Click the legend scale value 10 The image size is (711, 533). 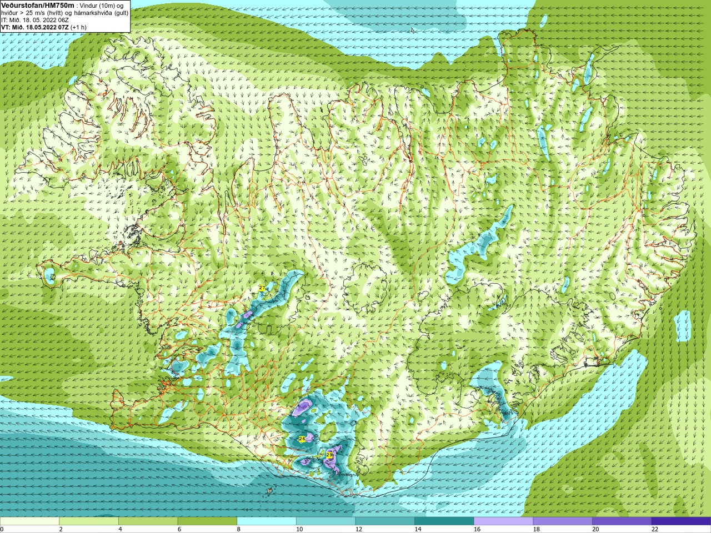click(x=299, y=529)
